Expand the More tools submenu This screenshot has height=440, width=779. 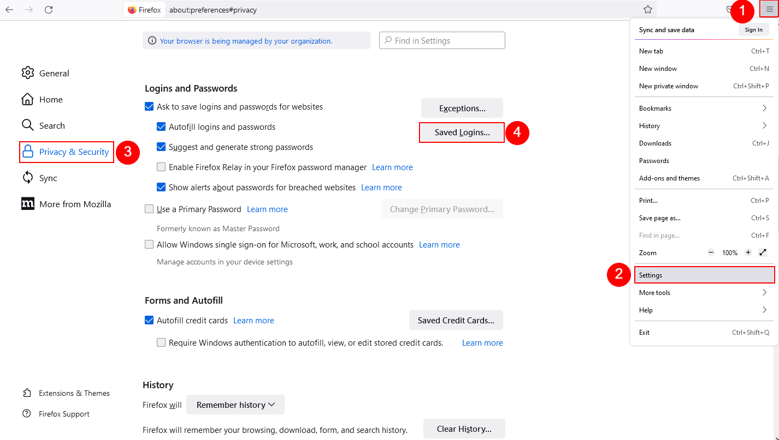pyautogui.click(x=704, y=293)
